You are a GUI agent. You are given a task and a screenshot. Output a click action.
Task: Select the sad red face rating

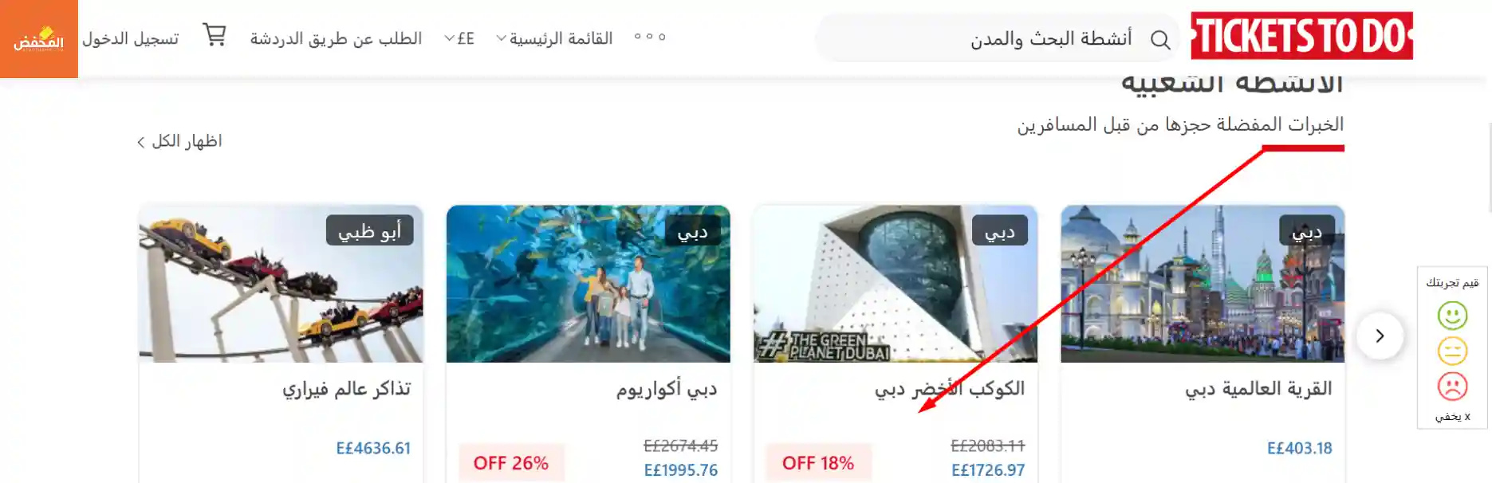(1452, 387)
